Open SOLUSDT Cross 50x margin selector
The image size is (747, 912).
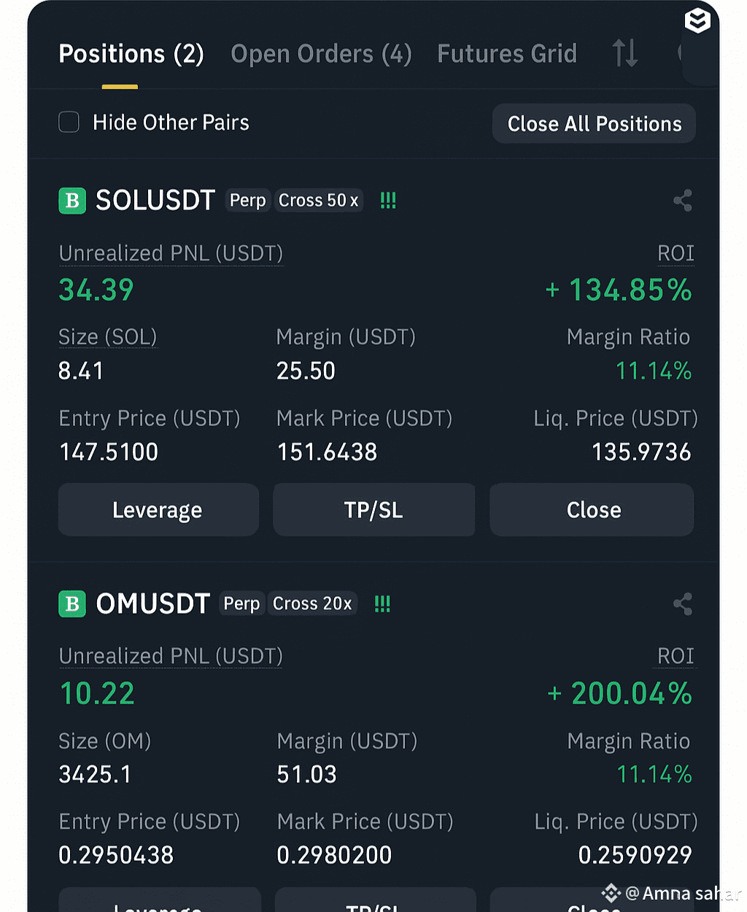pyautogui.click(x=318, y=201)
